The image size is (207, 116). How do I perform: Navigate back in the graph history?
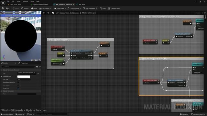(44, 13)
